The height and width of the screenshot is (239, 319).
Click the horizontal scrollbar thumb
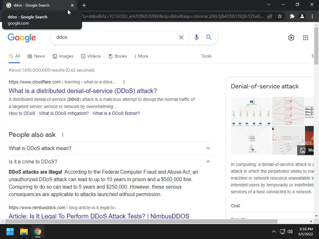tap(141, 221)
